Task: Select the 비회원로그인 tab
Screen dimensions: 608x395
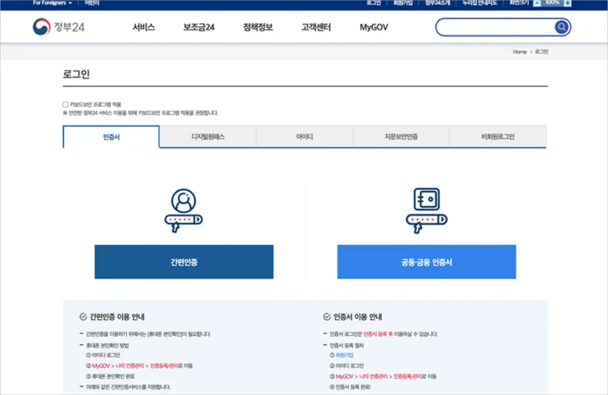Action: point(497,136)
